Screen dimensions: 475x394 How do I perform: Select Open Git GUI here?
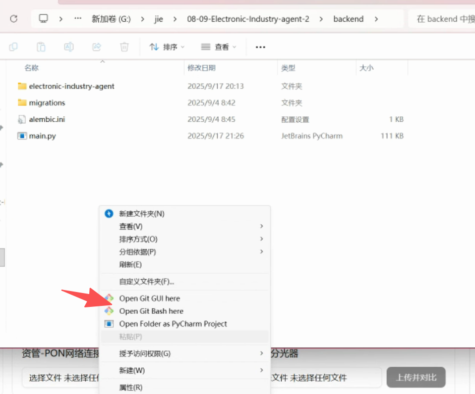pyautogui.click(x=149, y=298)
